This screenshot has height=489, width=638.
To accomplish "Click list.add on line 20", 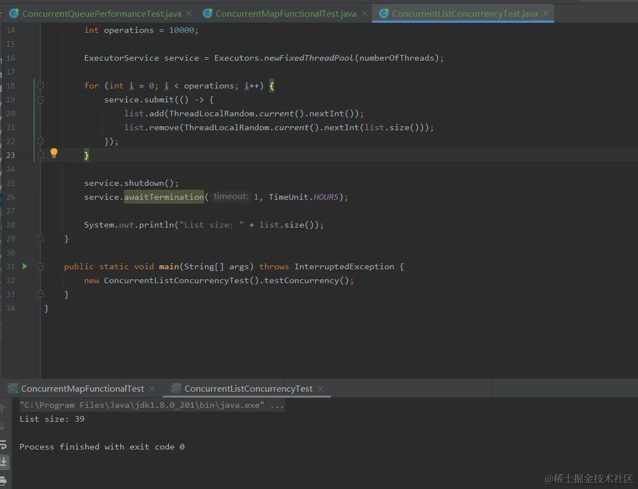I will click(144, 113).
